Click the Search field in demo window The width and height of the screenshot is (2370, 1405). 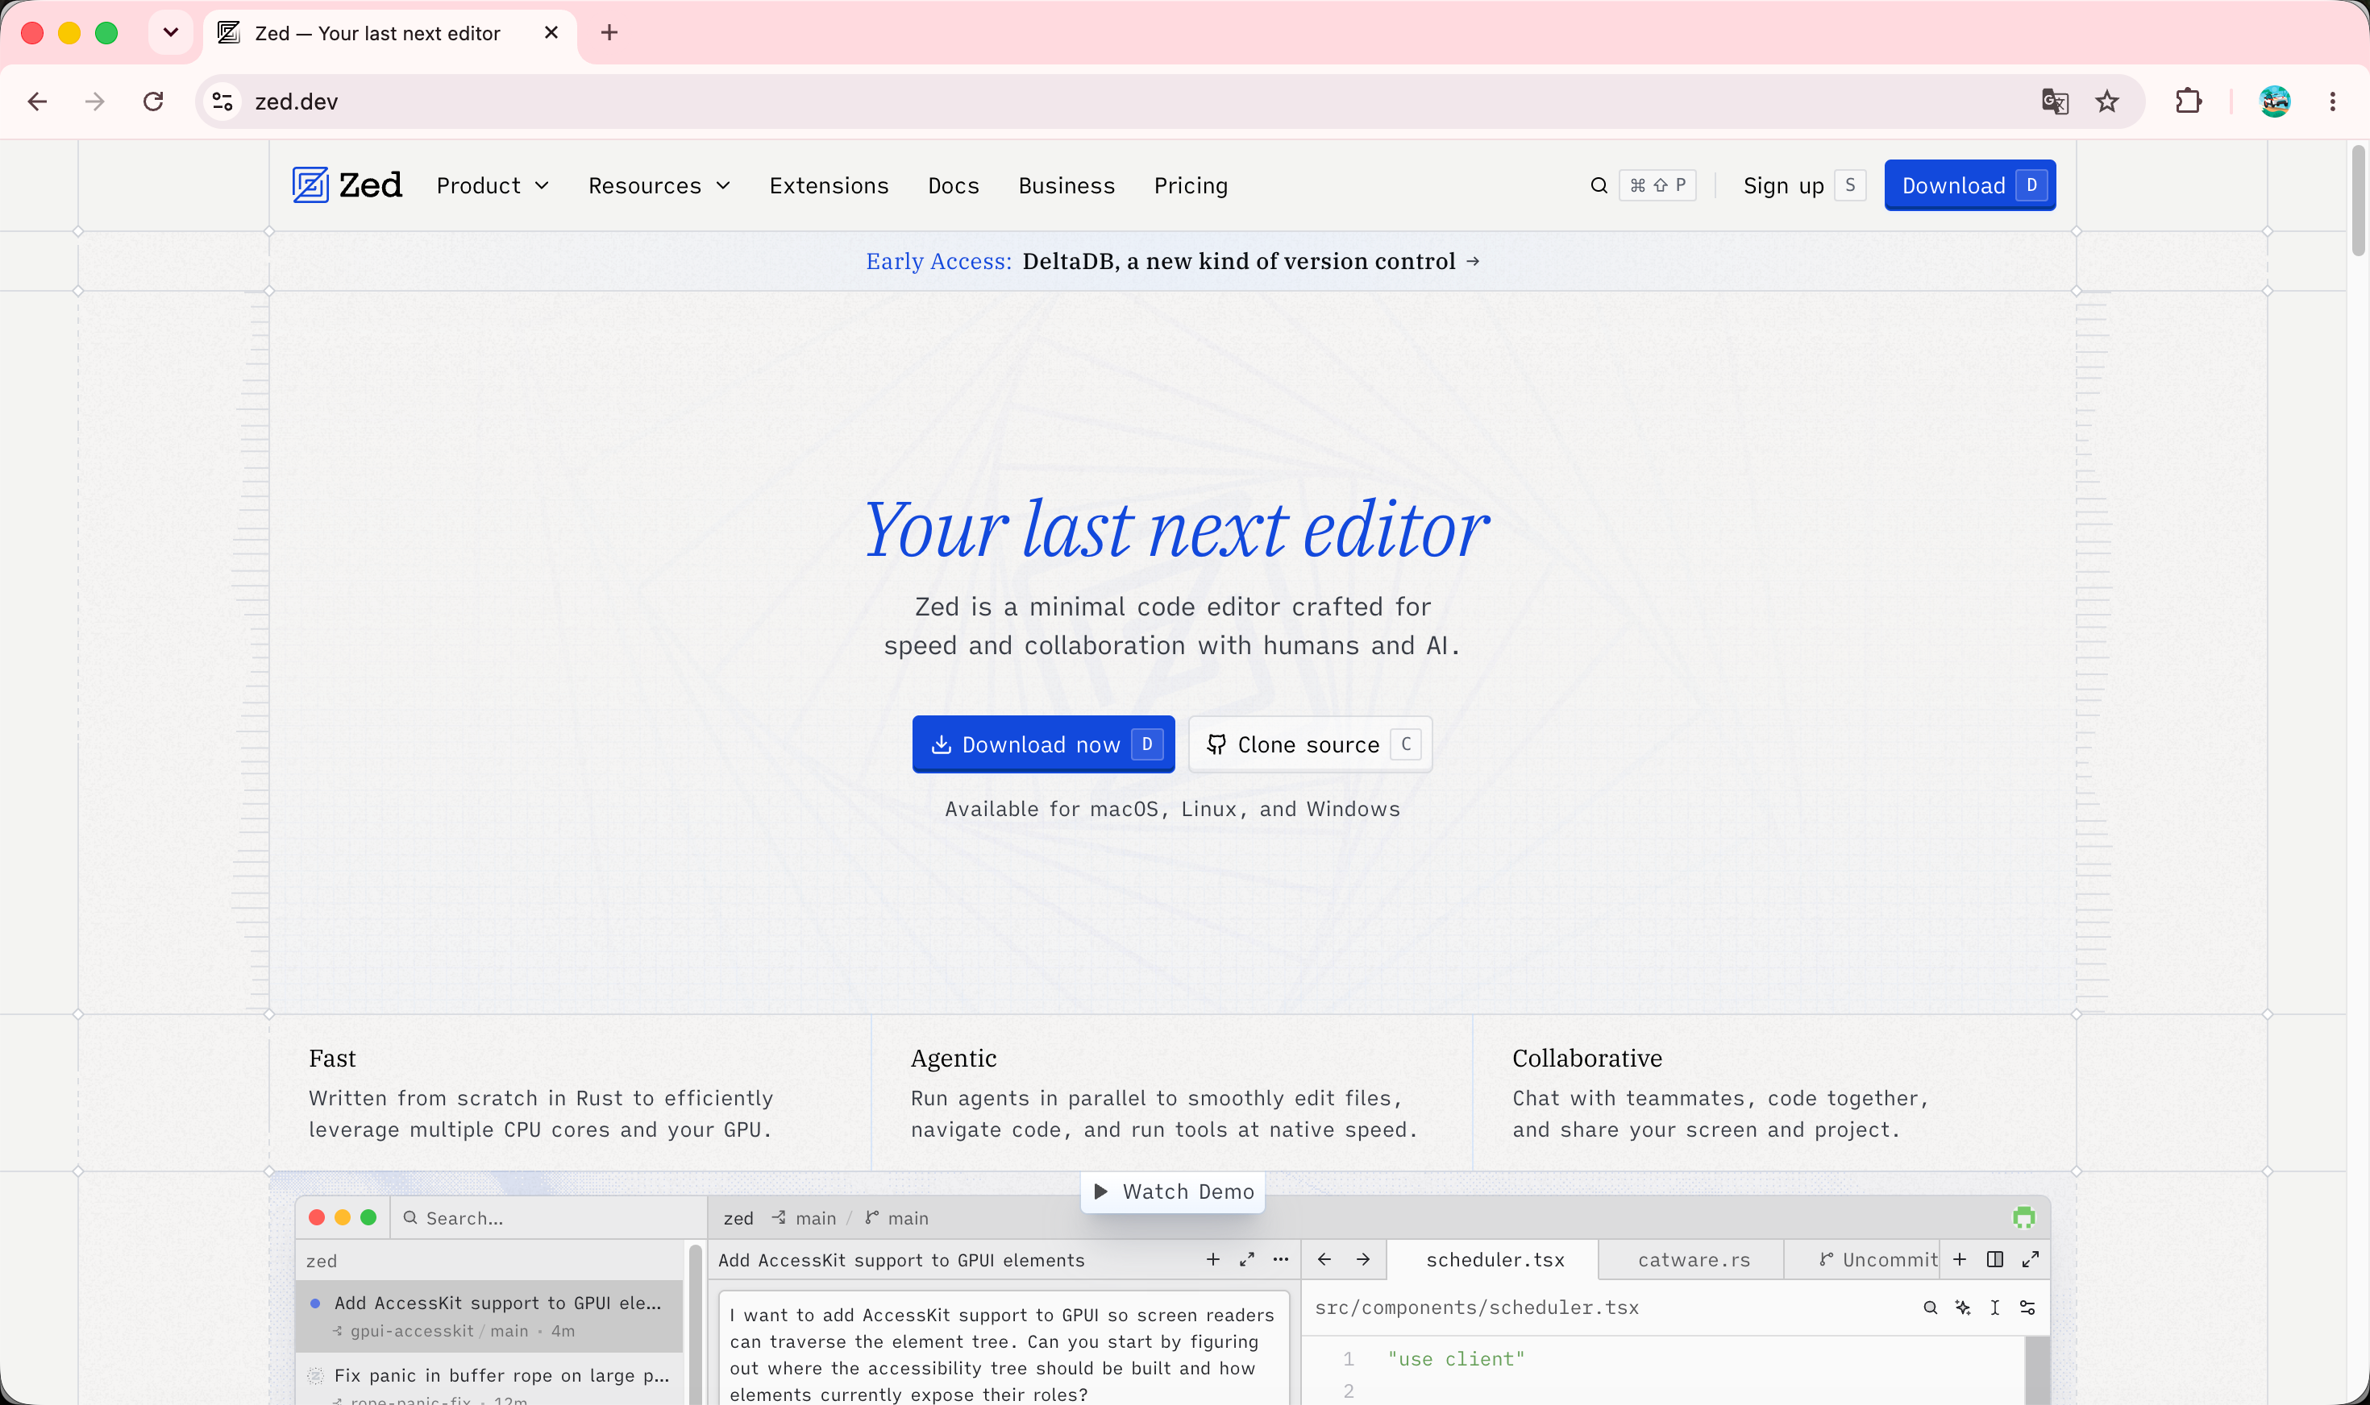coord(550,1218)
